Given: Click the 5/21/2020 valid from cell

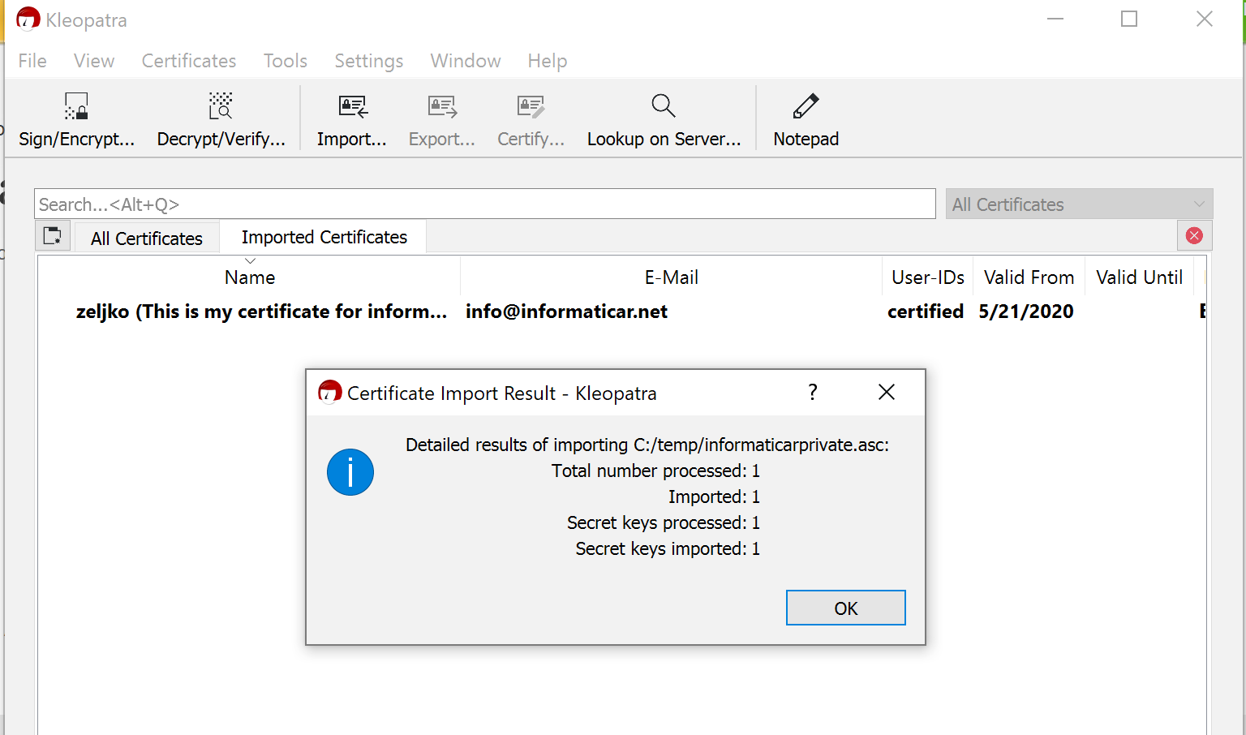Looking at the screenshot, I should tap(1026, 312).
